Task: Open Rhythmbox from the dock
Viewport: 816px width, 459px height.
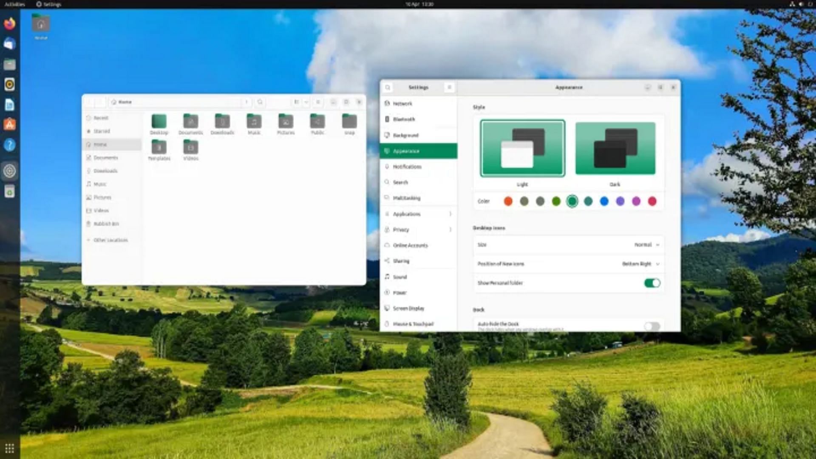Action: pos(10,84)
